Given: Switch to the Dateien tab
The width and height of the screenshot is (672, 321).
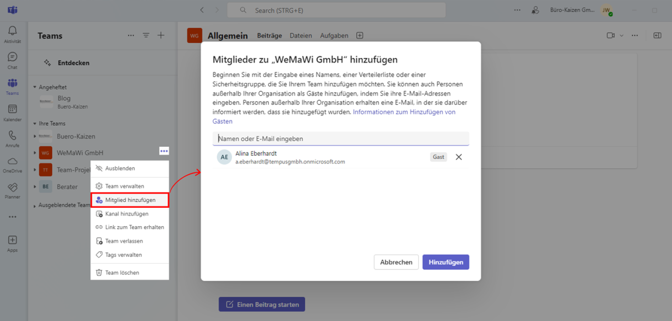Looking at the screenshot, I should [301, 36].
